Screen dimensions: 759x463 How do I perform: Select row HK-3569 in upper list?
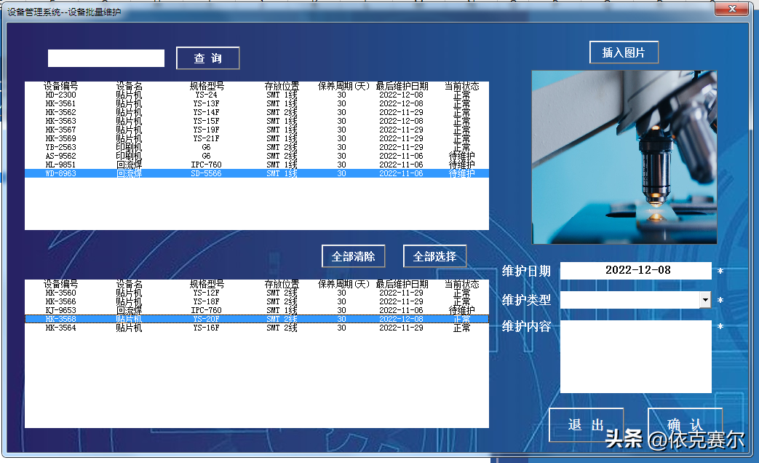pos(257,138)
